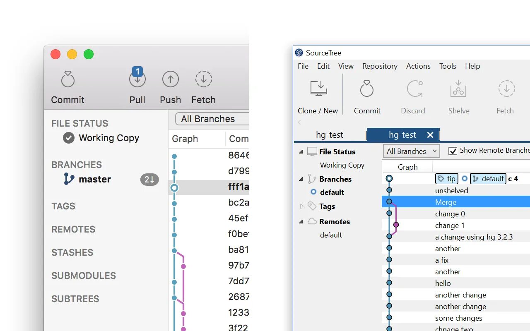Image resolution: width=530 pixels, height=331 pixels.
Task: Expand the TAGS section in Mac sidebar
Action: 63,206
